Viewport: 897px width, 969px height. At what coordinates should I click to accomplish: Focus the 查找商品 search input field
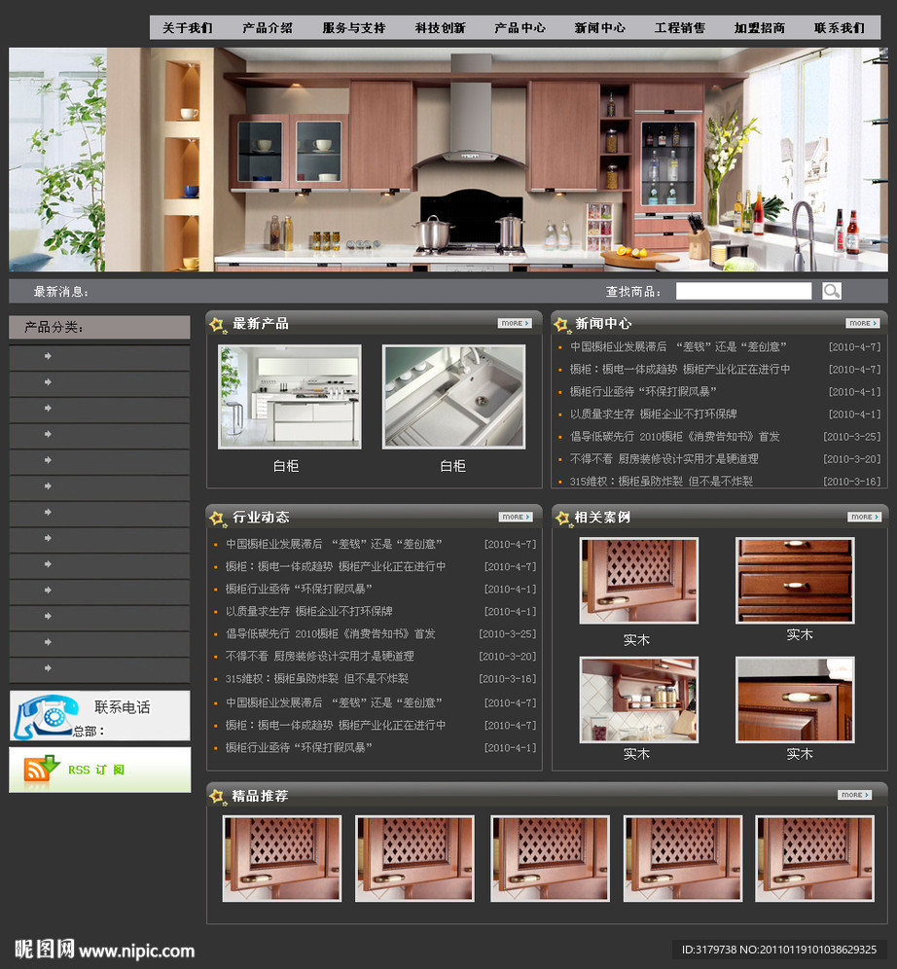tap(743, 291)
